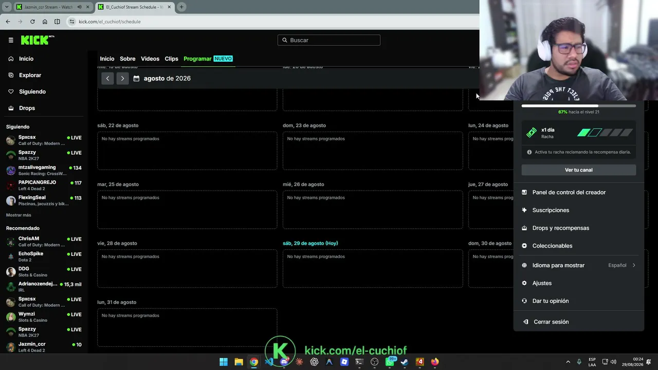The image size is (658, 370).
Task: Click the browser address bar
Action: [272, 22]
